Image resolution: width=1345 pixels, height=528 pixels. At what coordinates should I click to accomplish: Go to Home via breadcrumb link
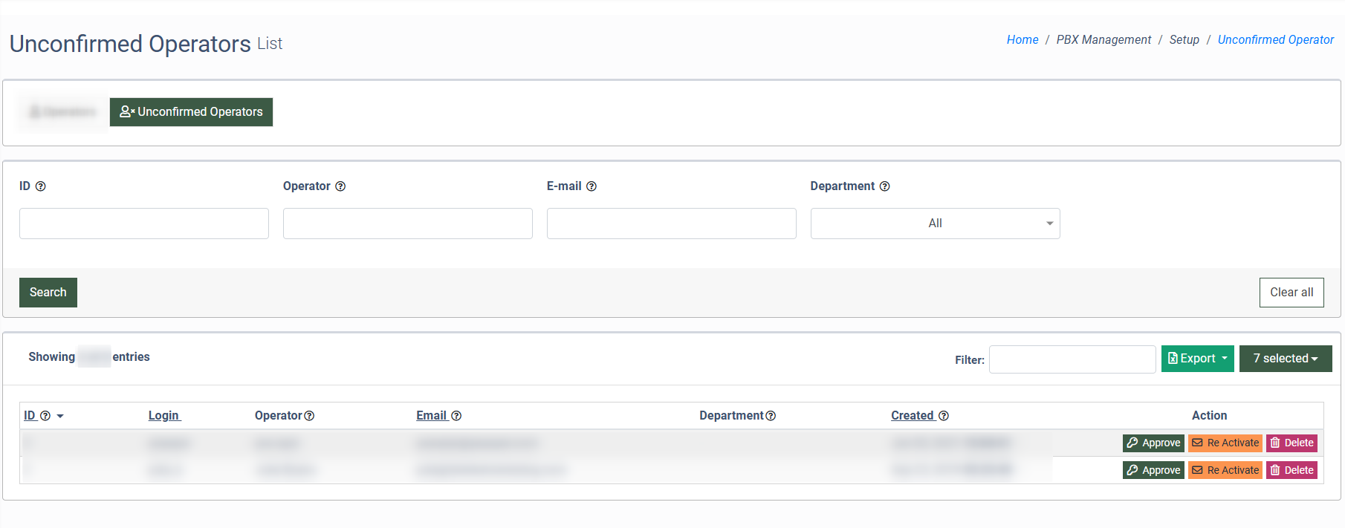pos(1022,40)
